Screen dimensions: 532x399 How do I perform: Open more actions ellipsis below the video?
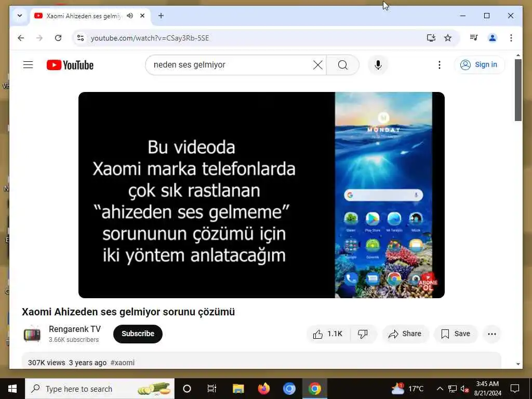(492, 334)
